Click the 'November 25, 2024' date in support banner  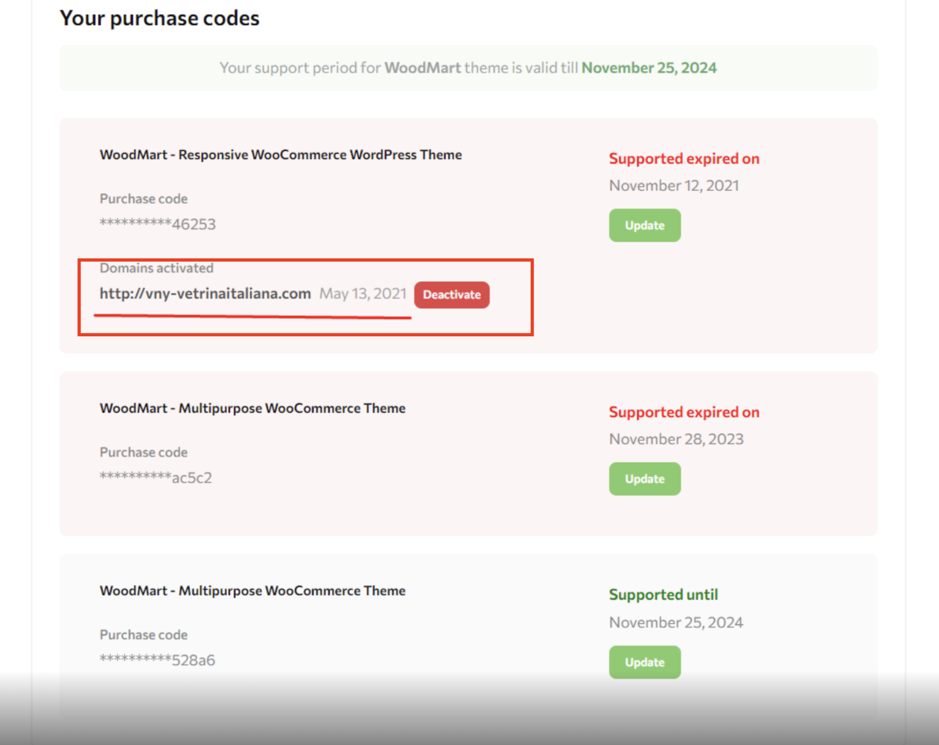point(649,68)
